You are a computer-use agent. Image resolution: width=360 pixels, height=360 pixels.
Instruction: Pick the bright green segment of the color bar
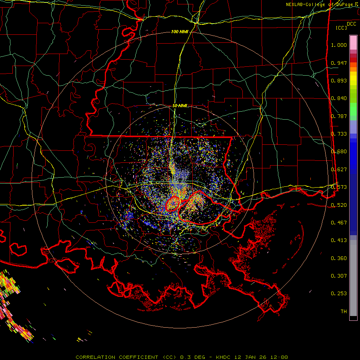click(353, 109)
